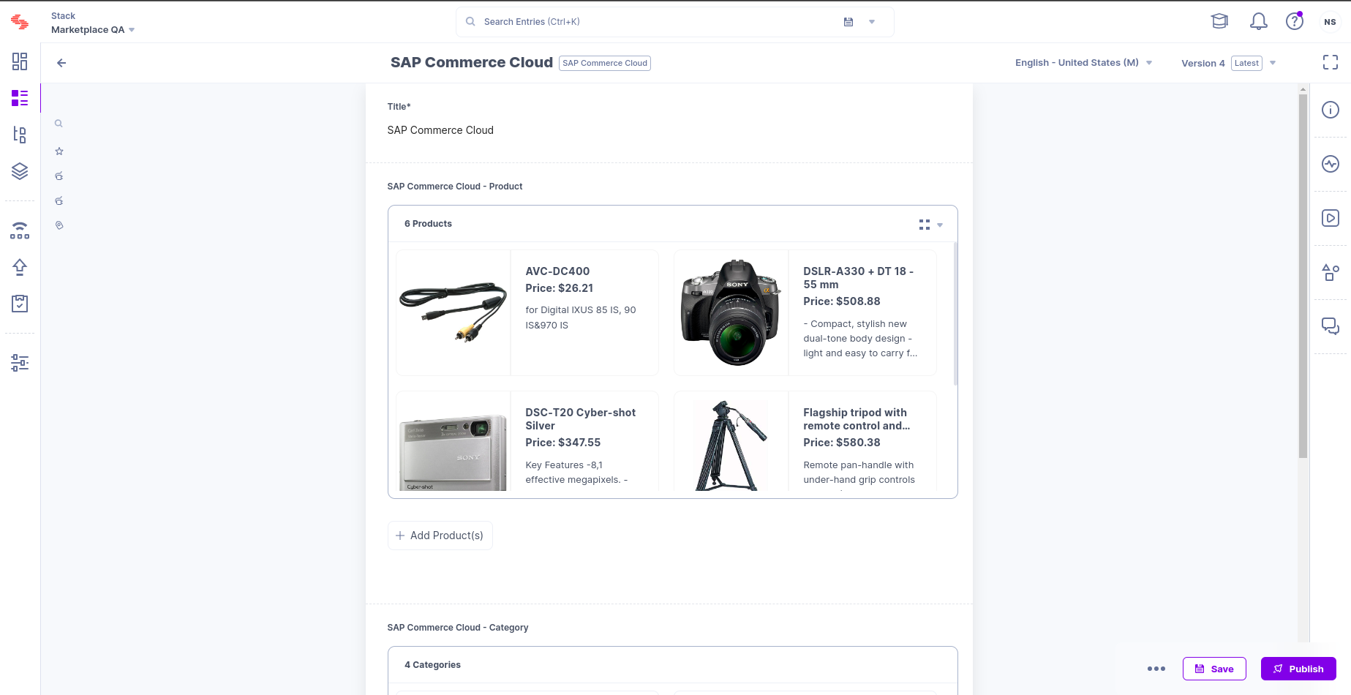Click the AVC-DC400 cable product thumbnail
Screen dimensions: 1351x695
(454, 313)
